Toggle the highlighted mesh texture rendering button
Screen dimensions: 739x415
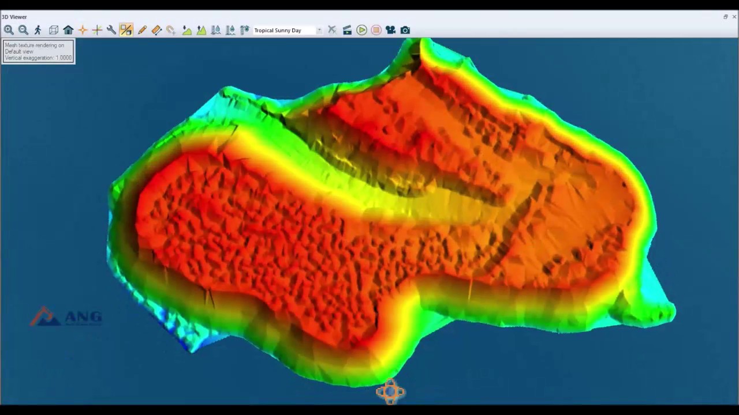pyautogui.click(x=126, y=30)
